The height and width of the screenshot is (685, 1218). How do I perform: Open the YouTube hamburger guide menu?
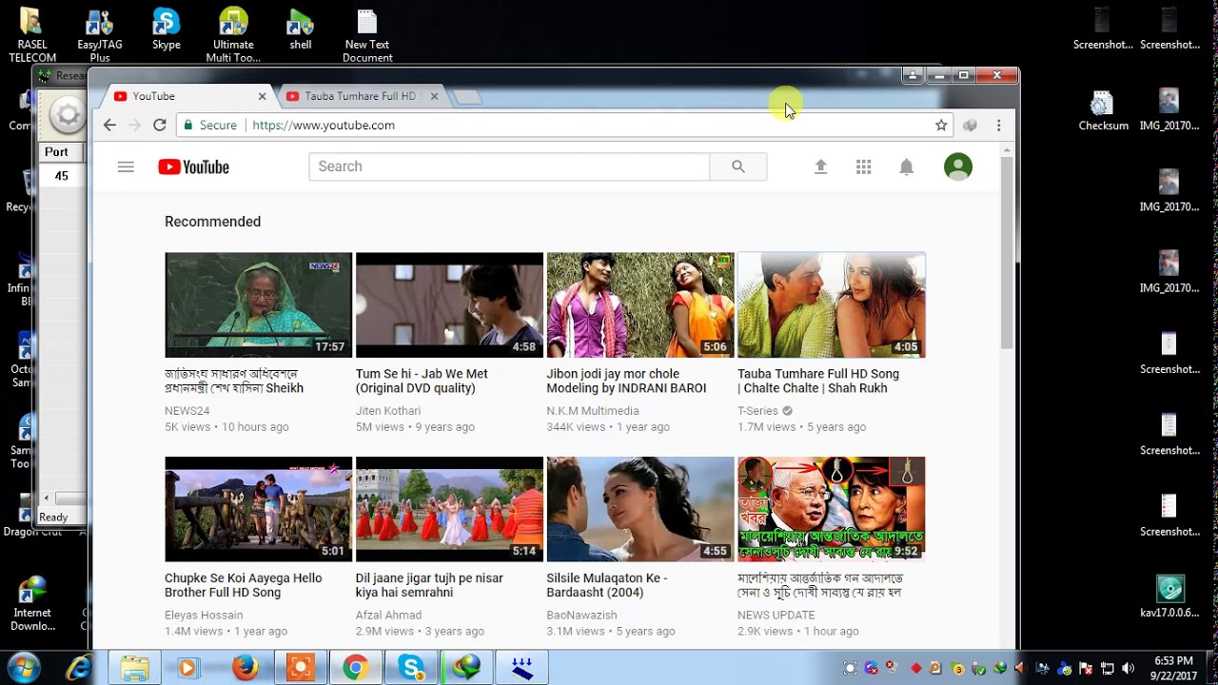pyautogui.click(x=126, y=166)
